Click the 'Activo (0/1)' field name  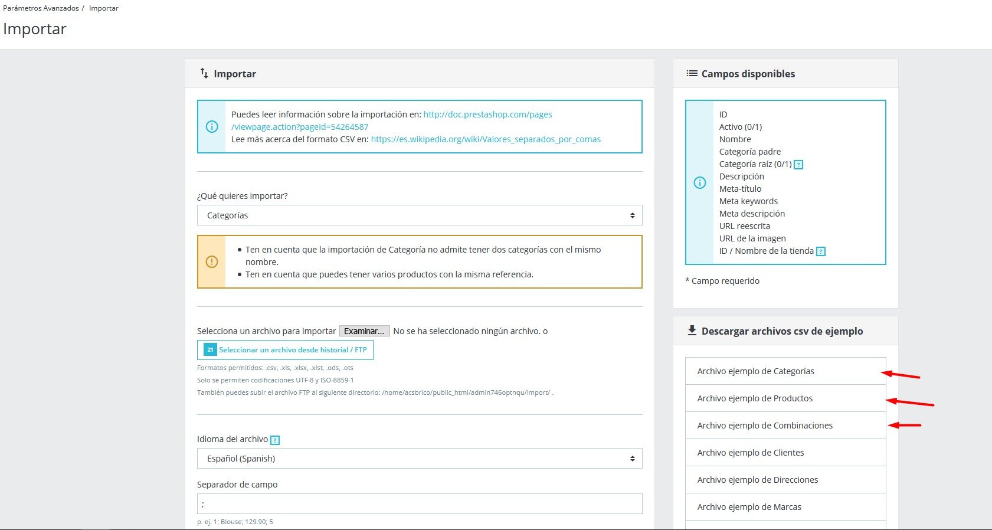741,127
